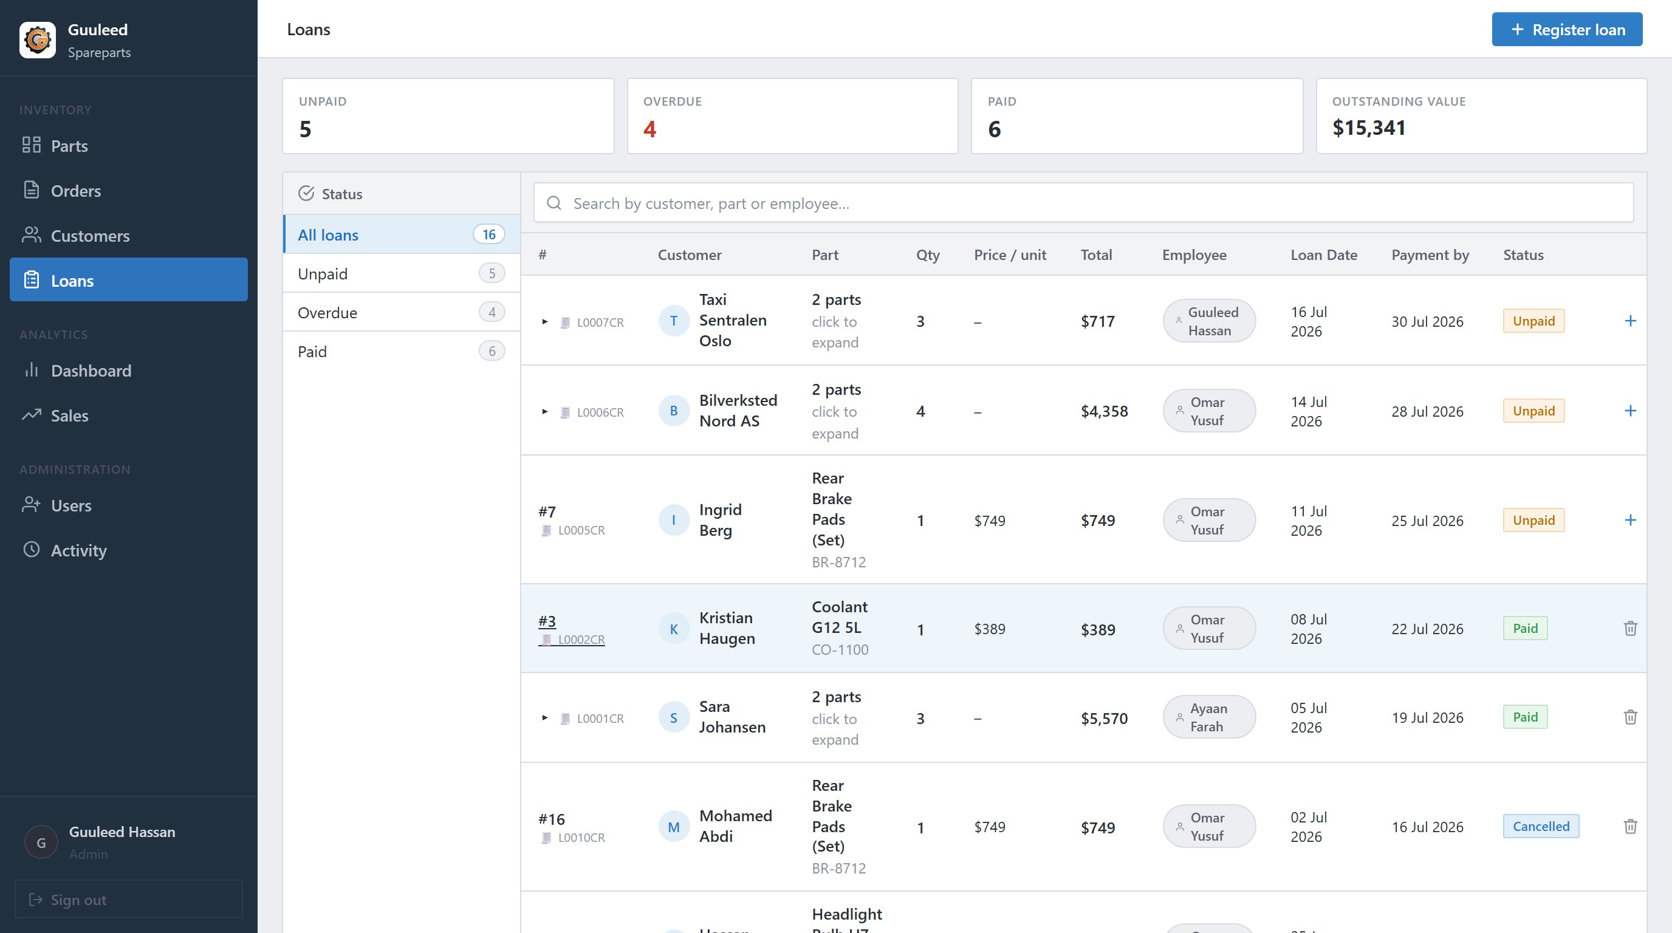Click the #16 L0010CR loan number
This screenshot has height=933, width=1672.
coord(571,827)
